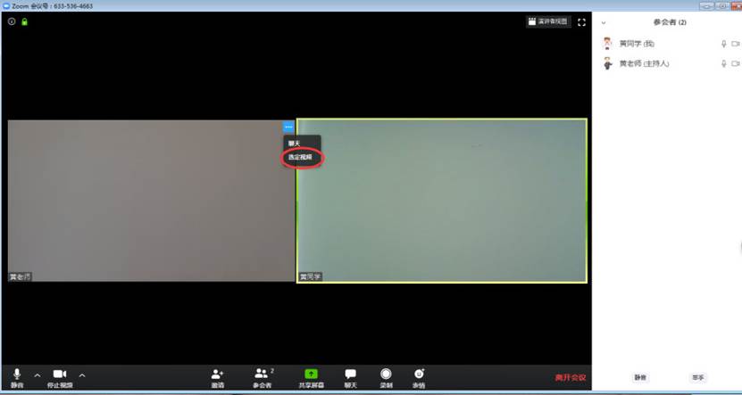Open the Chat (聊天) icon in toolbar
742x395 pixels.
click(x=351, y=374)
